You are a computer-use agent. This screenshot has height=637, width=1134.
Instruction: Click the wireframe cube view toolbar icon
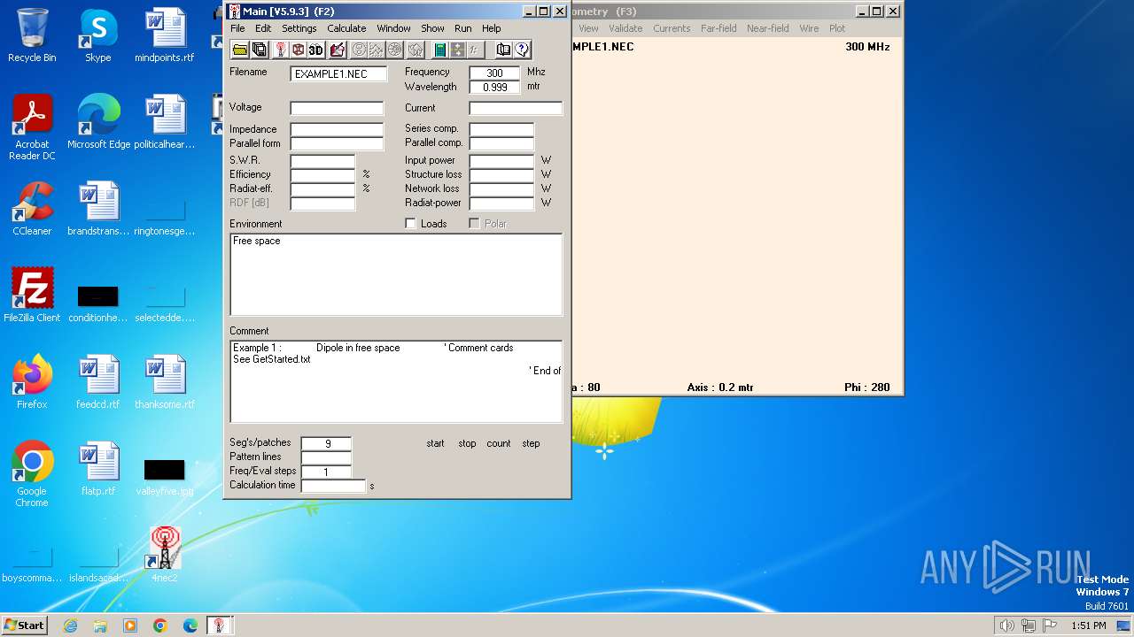click(x=298, y=50)
